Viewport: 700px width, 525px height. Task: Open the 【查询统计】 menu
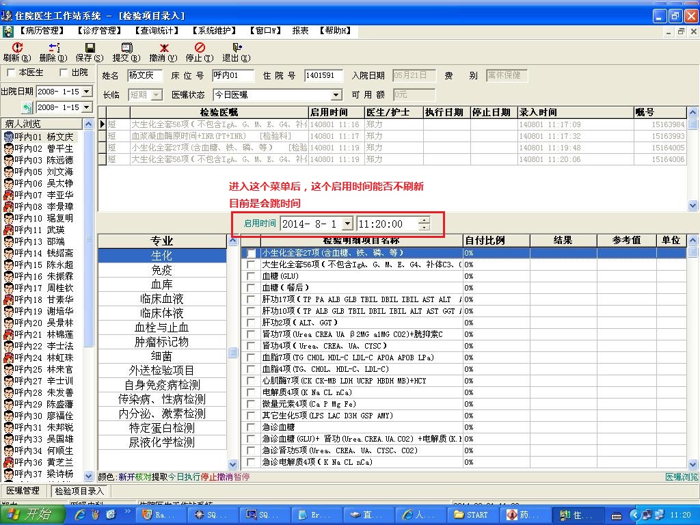click(157, 31)
